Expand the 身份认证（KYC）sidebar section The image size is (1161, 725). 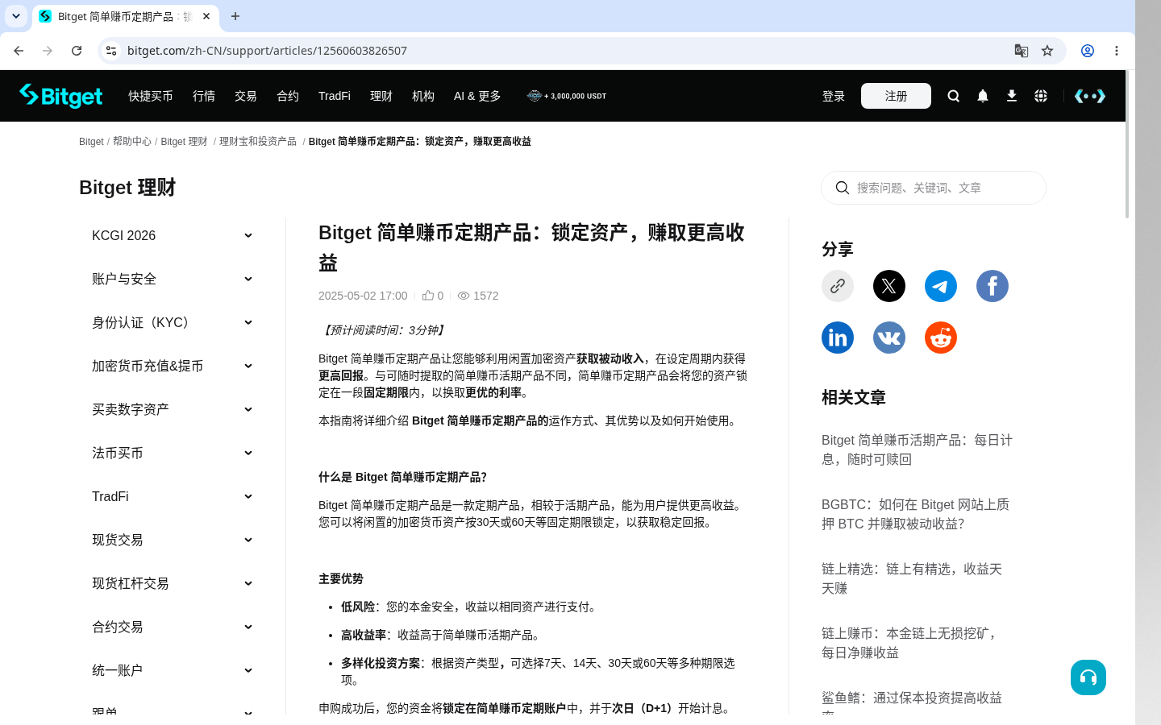tap(173, 322)
